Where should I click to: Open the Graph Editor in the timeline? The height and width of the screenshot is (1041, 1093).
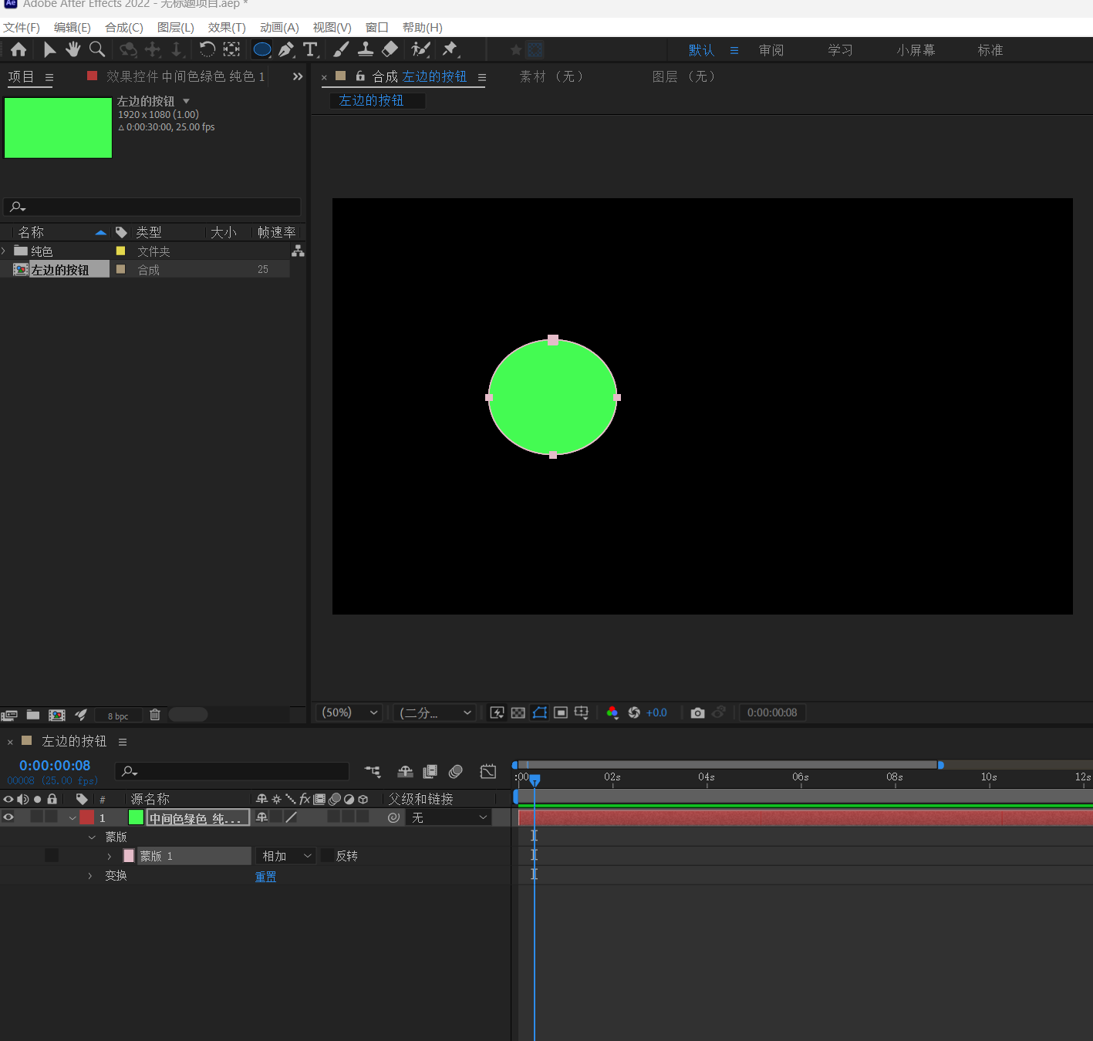[488, 772]
